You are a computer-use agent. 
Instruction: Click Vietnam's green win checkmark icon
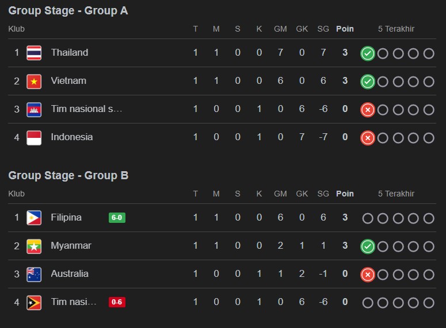[x=368, y=82]
